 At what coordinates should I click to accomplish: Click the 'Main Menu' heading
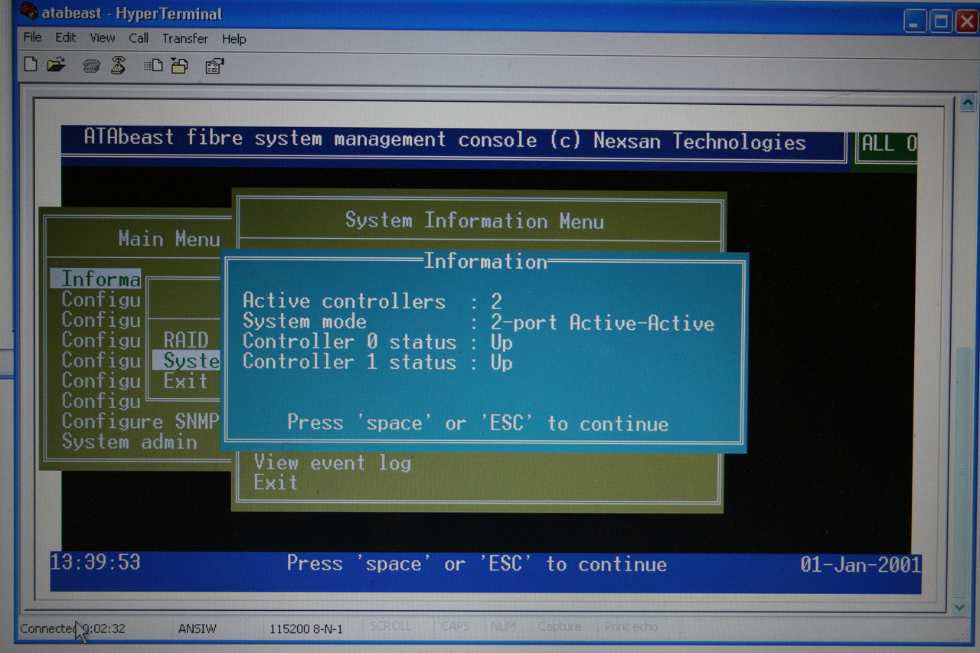[169, 239]
